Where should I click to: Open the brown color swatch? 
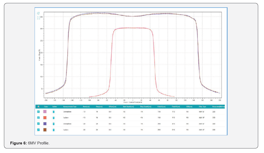pos(45,130)
